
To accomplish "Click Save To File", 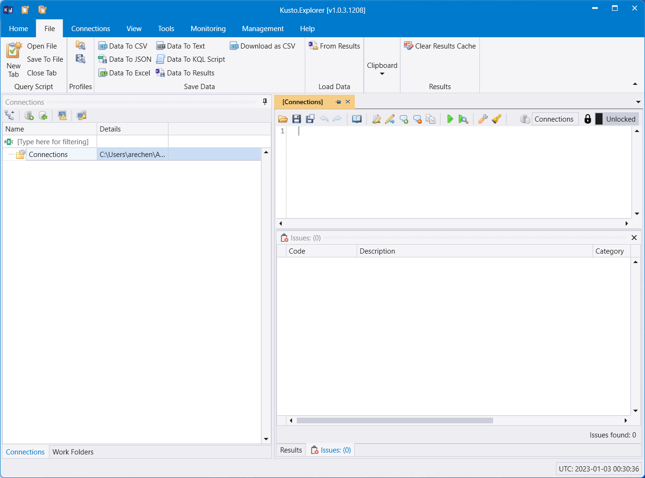I will pyautogui.click(x=45, y=59).
